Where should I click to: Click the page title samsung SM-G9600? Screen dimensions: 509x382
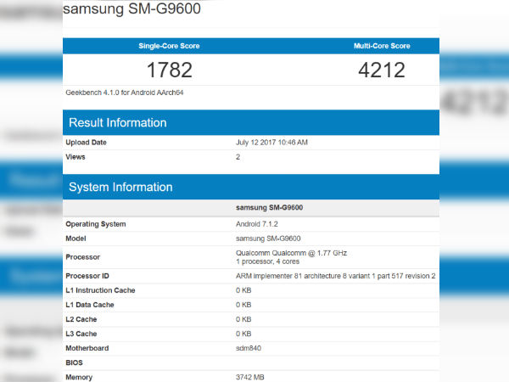point(131,8)
